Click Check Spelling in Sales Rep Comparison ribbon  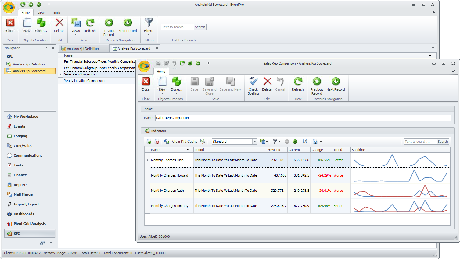253,86
